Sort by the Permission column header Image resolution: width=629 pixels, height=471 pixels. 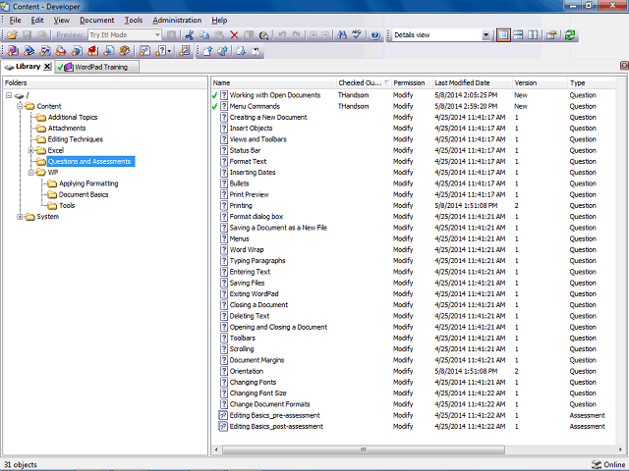click(412, 82)
